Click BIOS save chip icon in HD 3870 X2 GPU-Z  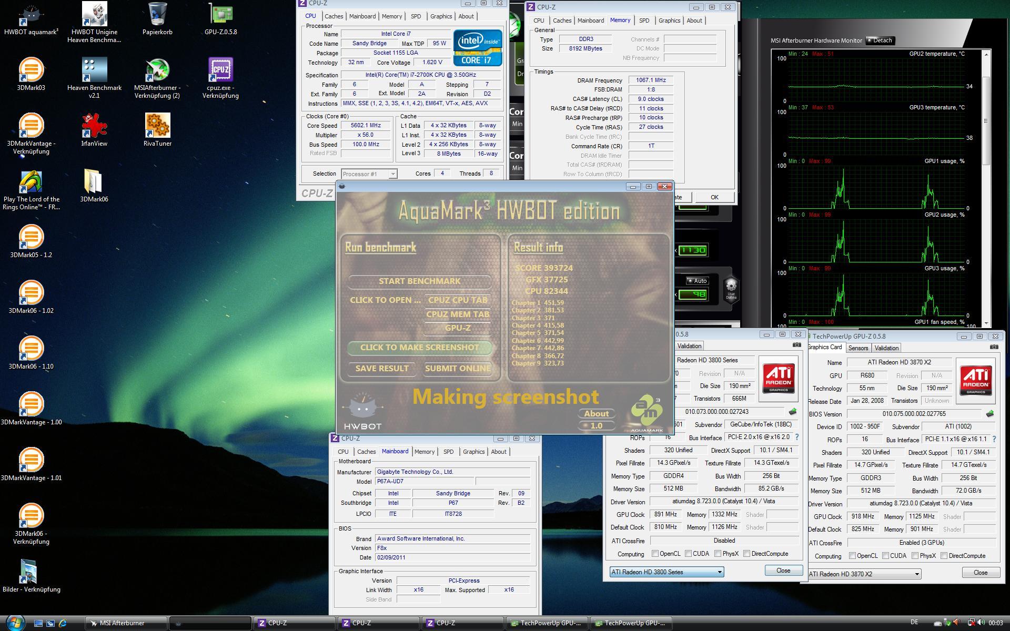pos(990,414)
